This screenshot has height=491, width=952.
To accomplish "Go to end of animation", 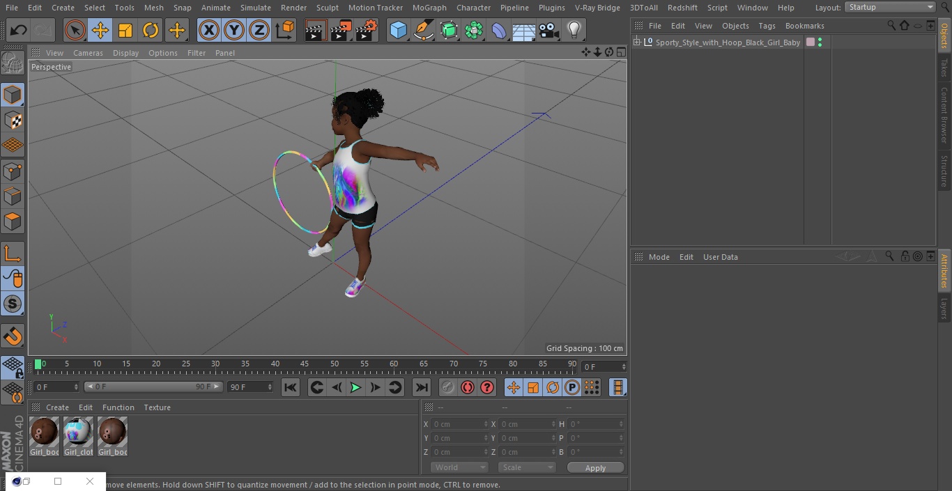I will (422, 388).
